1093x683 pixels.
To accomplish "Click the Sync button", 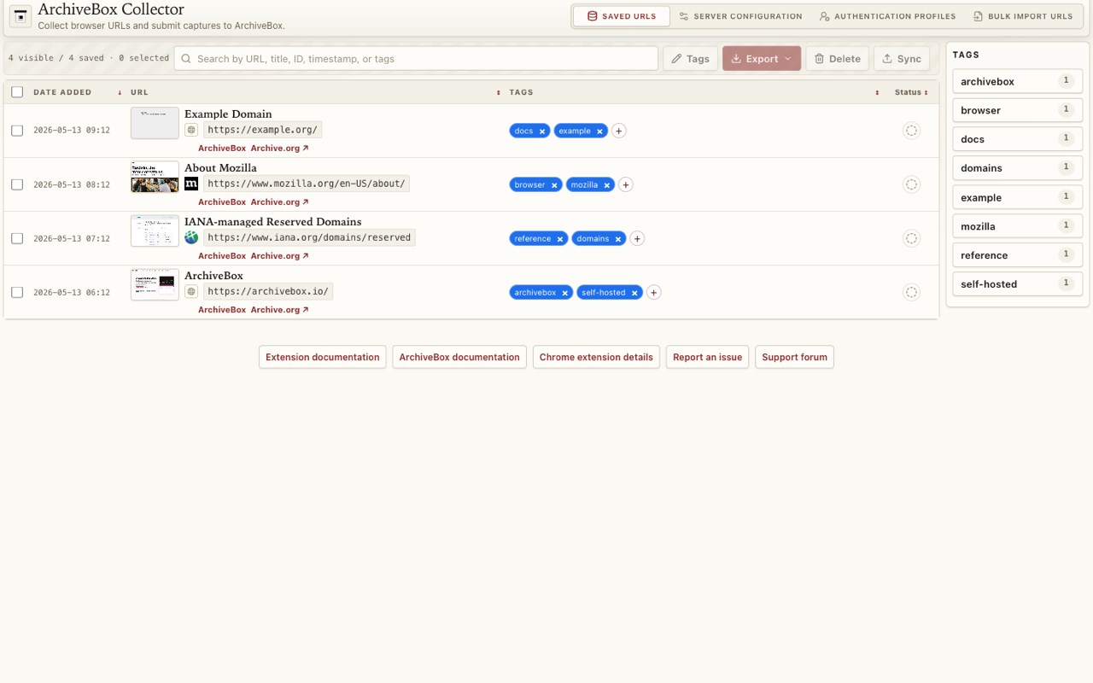I will (x=902, y=59).
